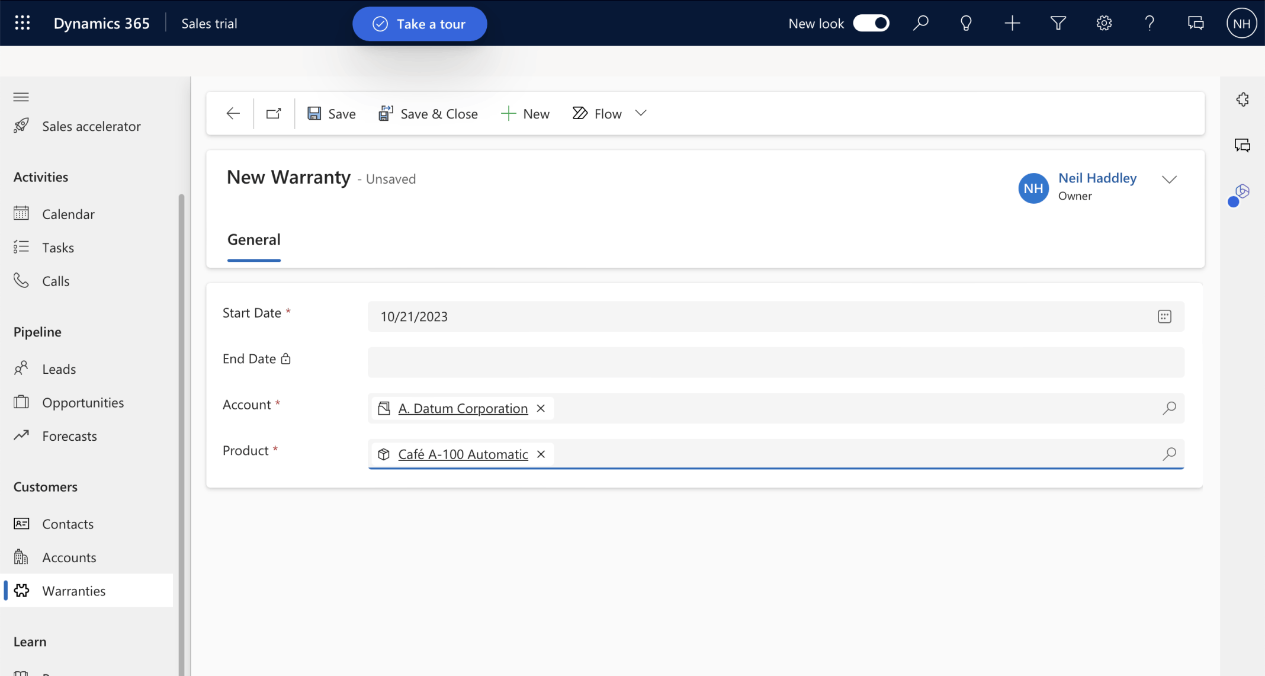
Task: Open the Copilot panel on the right
Action: click(x=1242, y=191)
